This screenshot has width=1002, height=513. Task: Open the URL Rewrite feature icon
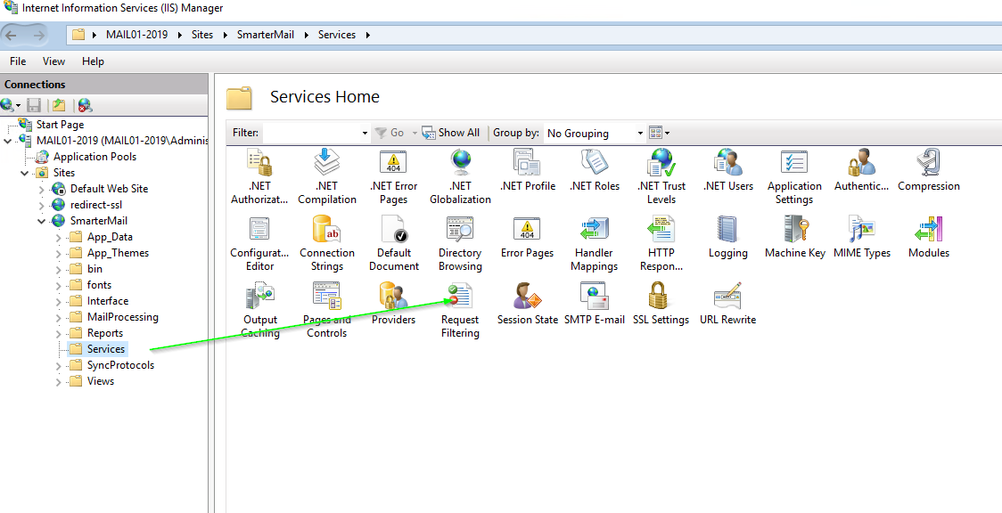[727, 297]
